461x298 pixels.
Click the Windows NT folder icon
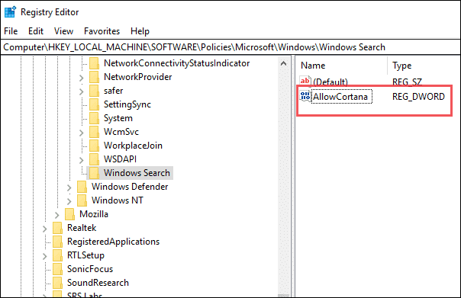[x=82, y=200]
